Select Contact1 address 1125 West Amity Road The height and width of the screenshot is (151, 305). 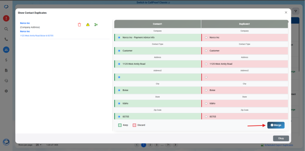(x=119, y=64)
